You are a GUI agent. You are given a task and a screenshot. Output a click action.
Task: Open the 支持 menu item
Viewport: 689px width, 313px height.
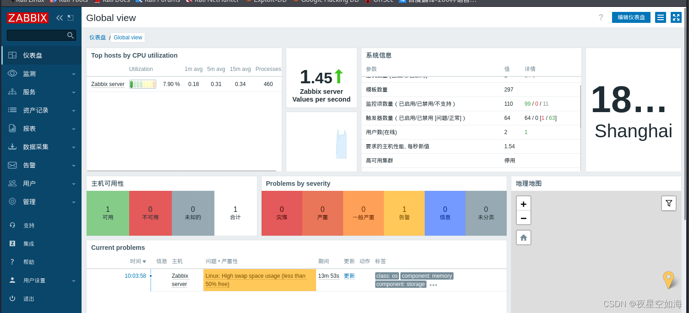click(41, 225)
